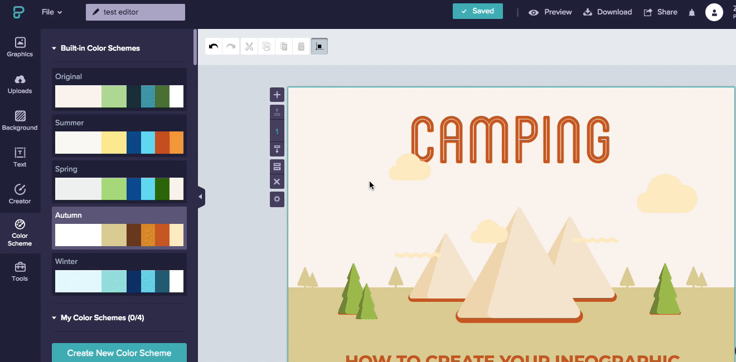Move block up icon

pos(277,112)
